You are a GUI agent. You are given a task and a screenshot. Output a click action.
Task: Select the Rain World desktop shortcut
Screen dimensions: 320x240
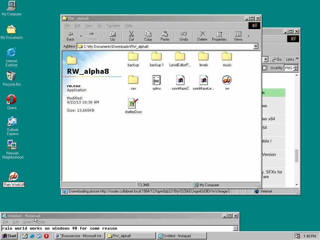[x=14, y=179]
